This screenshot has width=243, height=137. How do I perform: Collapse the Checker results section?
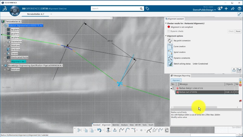pyautogui.click(x=166, y=23)
